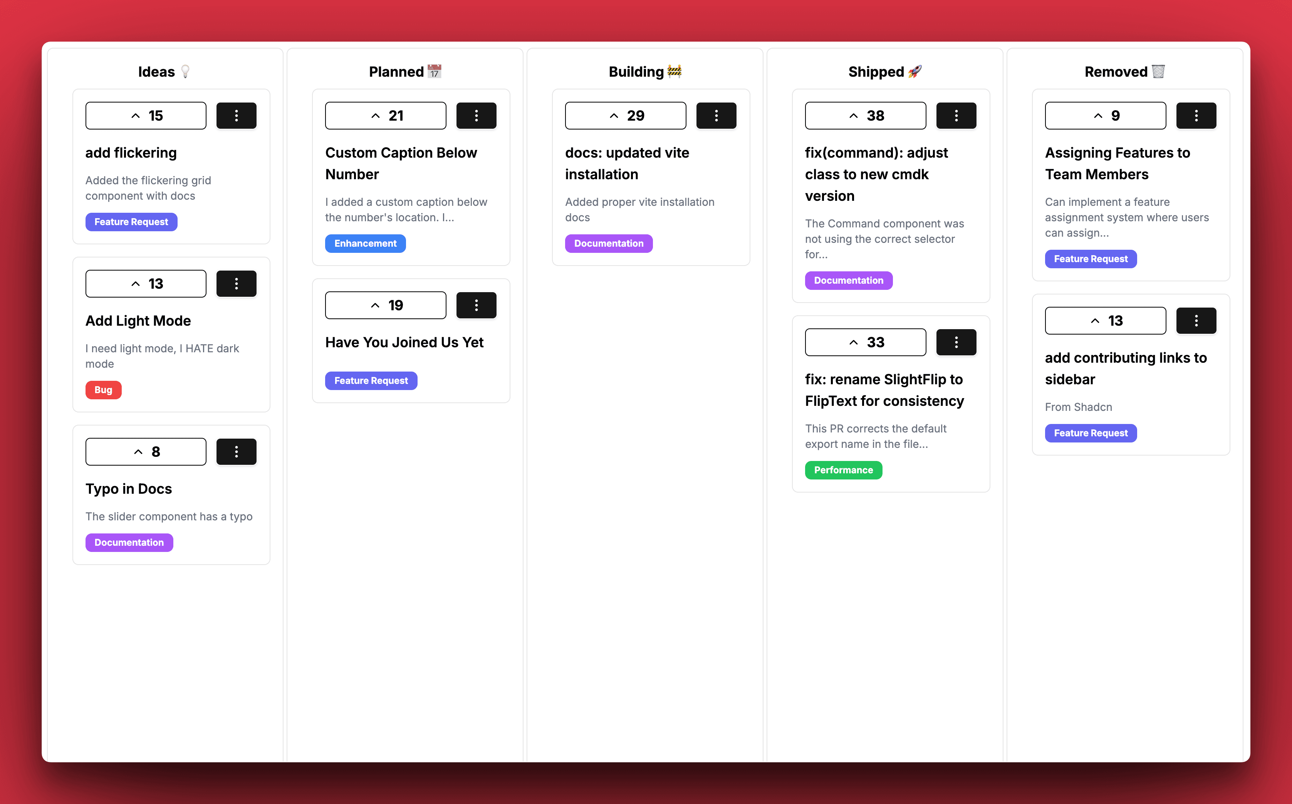Expand the upvote count on Typo in Docs
The height and width of the screenshot is (804, 1292).
145,452
